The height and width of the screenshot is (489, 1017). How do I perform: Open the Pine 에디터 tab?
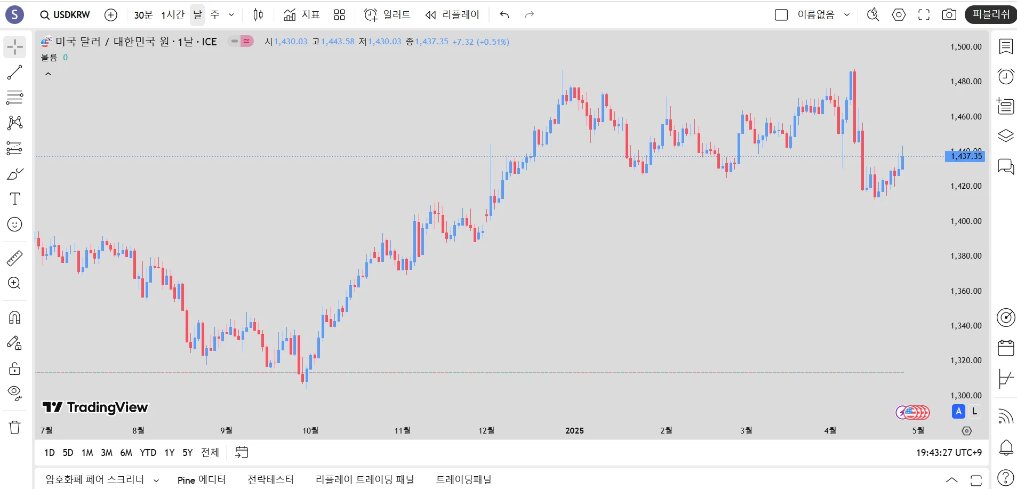tap(201, 480)
